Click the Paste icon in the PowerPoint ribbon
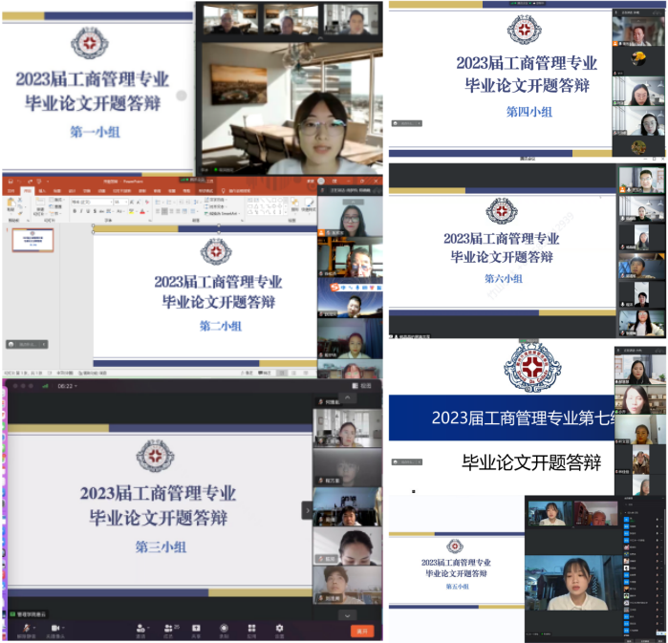This screenshot has width=668, height=643. point(10,204)
